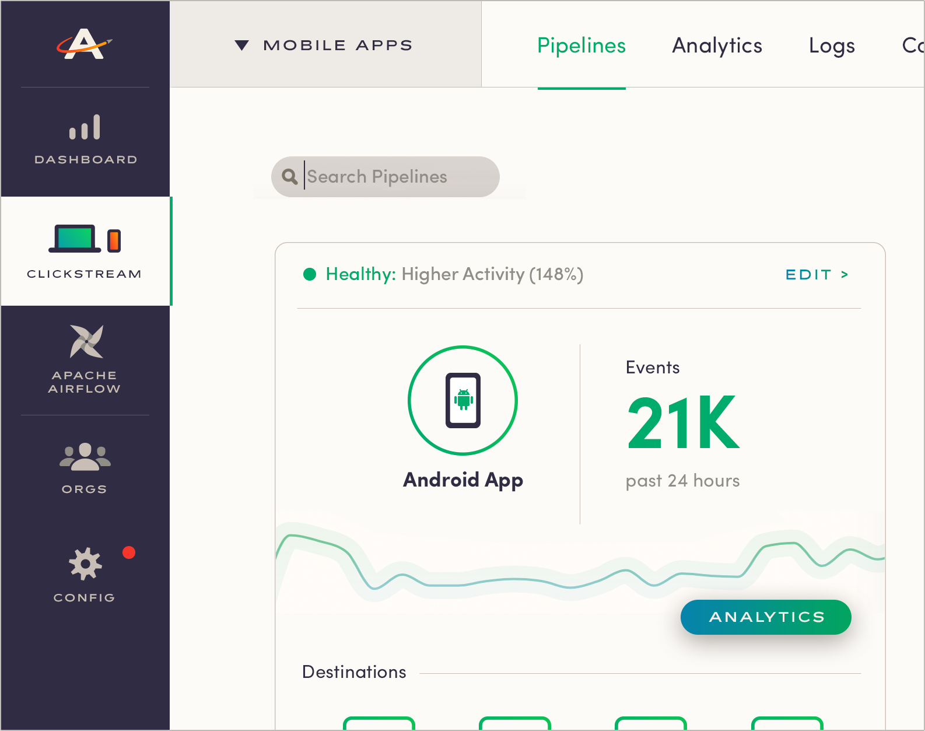Switch to the Analytics tab

pyautogui.click(x=717, y=46)
